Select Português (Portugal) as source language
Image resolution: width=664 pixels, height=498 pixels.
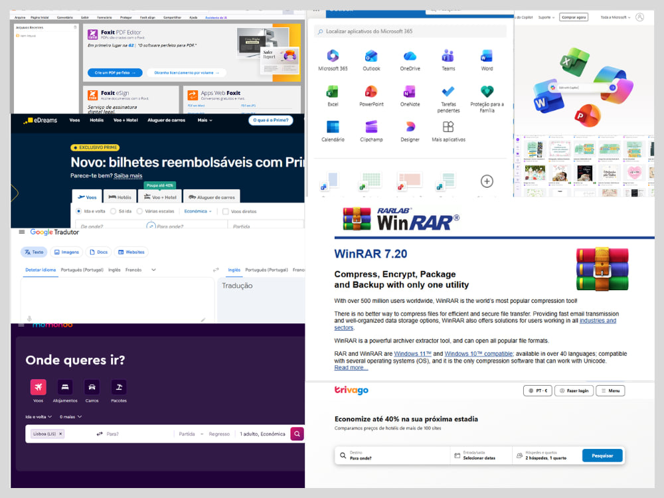82,270
